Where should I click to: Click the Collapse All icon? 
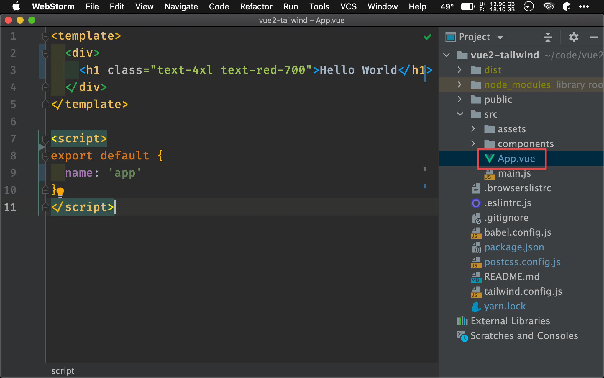[x=548, y=37]
